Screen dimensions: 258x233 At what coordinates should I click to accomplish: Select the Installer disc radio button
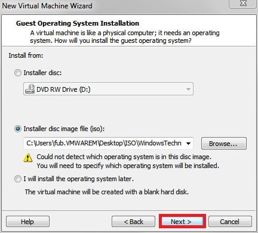18,73
